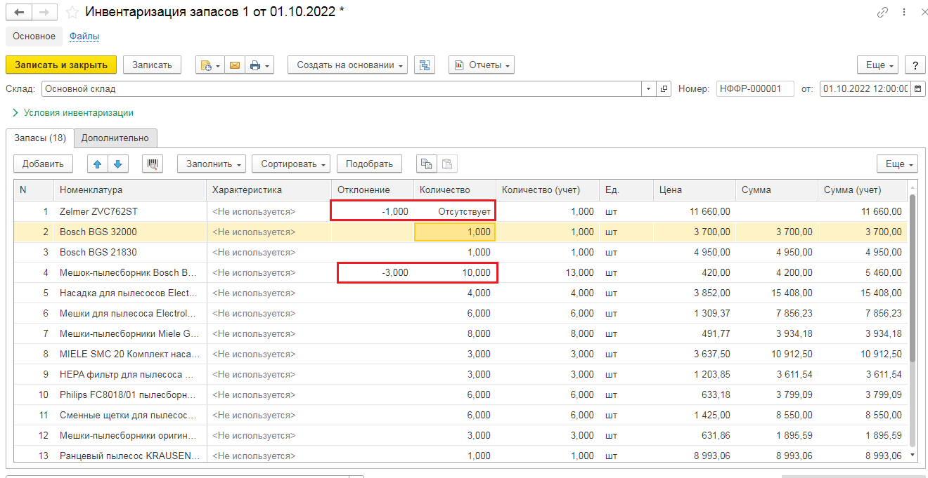Click the Записать button
The image size is (928, 478).
pos(153,65)
